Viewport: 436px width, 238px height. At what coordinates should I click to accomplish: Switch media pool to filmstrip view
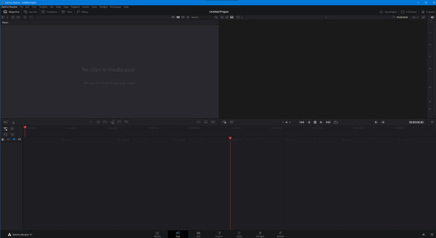click(x=183, y=17)
